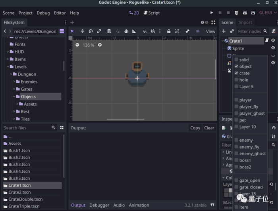
Task: Click the Clear output button
Action: tap(209, 128)
